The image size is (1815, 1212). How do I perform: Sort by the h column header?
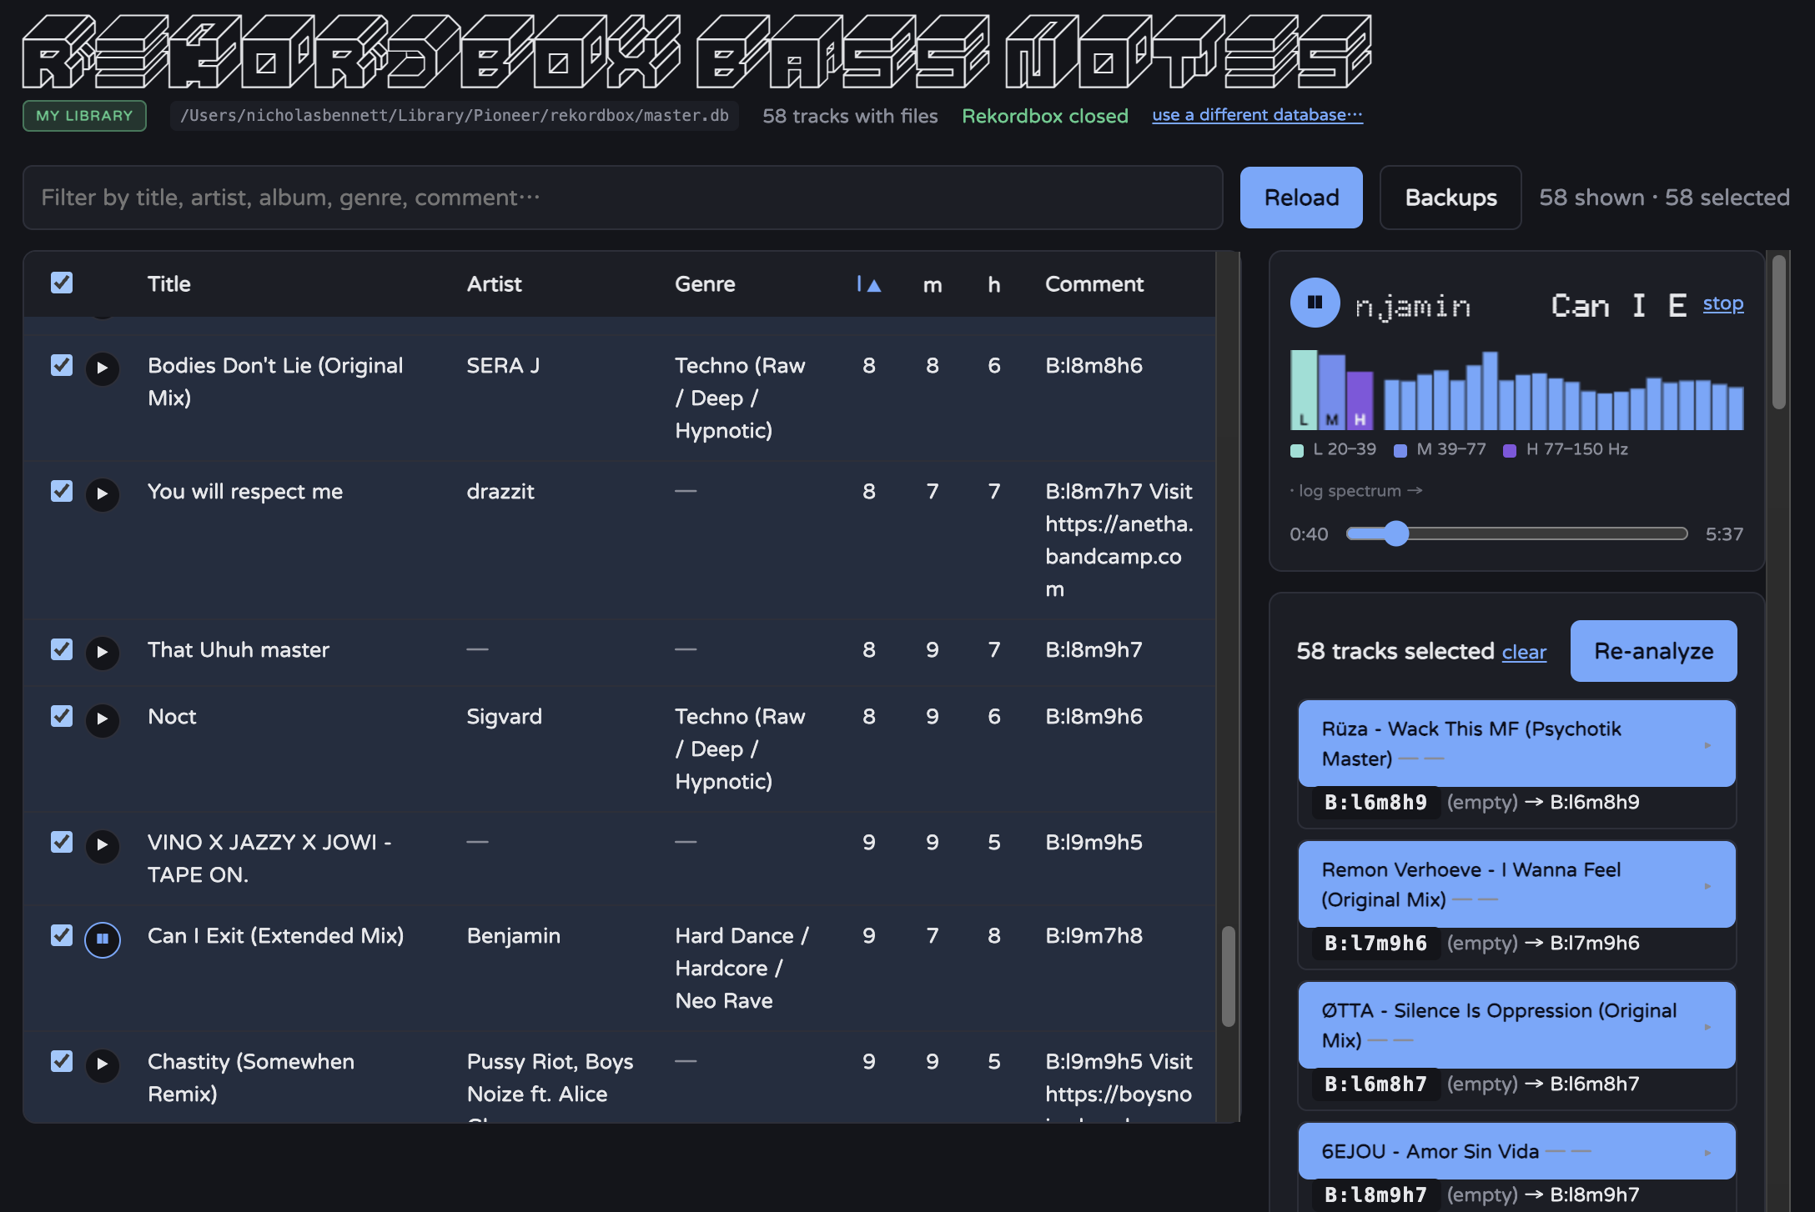tap(993, 284)
